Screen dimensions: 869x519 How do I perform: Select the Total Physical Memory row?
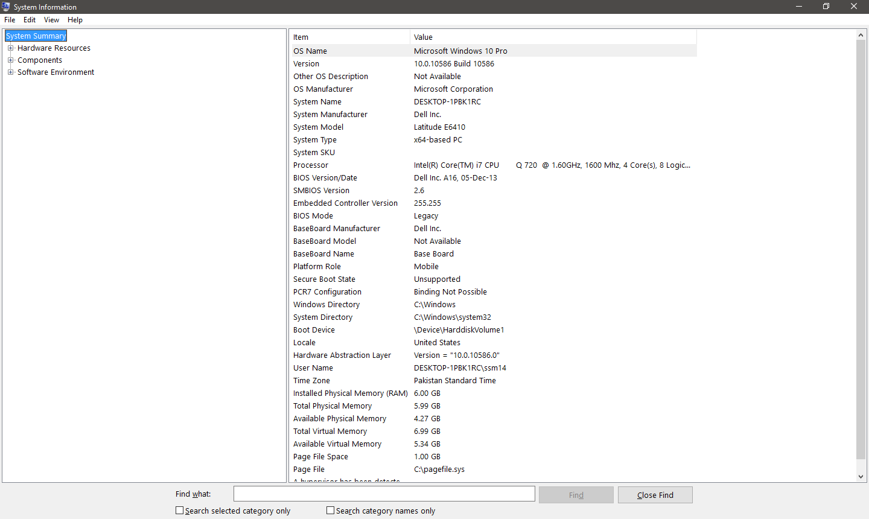pyautogui.click(x=493, y=406)
